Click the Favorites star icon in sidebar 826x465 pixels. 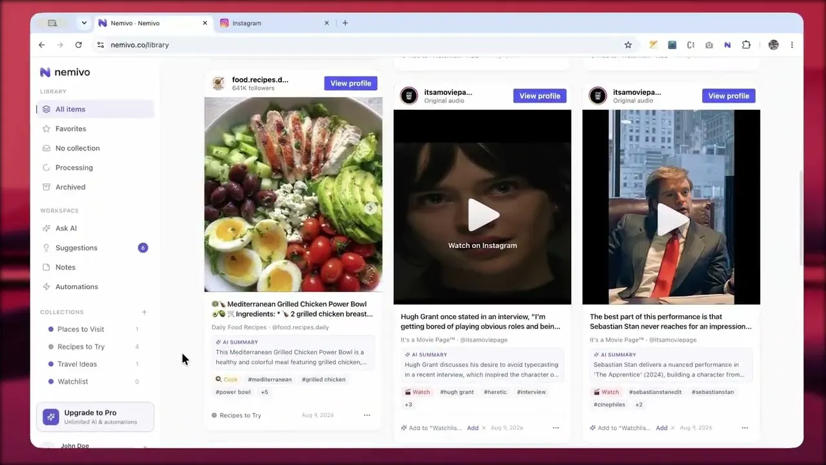pos(46,129)
